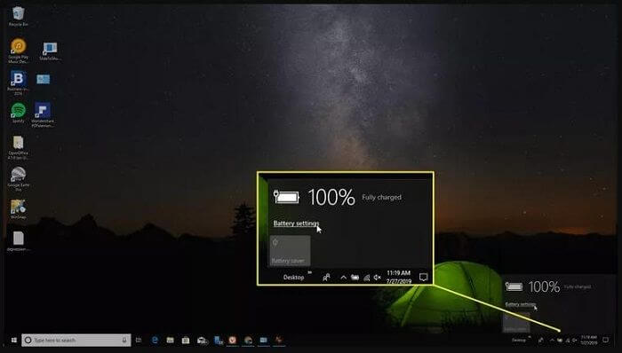Open the Mail app on the taskbar
Viewport: 622px width, 353px height.
pos(203,340)
